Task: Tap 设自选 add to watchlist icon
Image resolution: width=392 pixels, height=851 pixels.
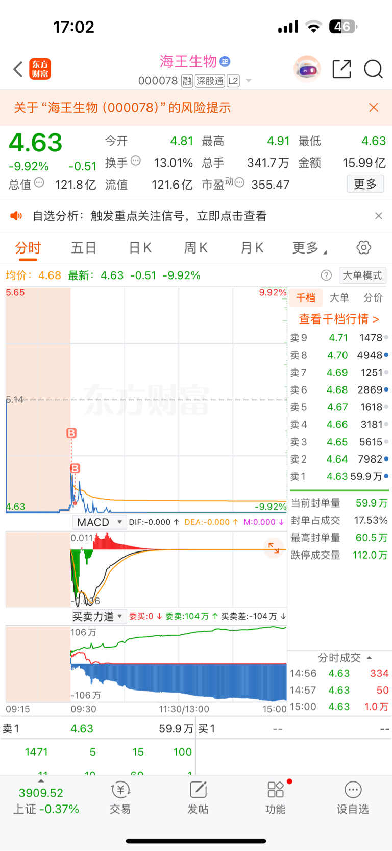Action: pyautogui.click(x=353, y=798)
